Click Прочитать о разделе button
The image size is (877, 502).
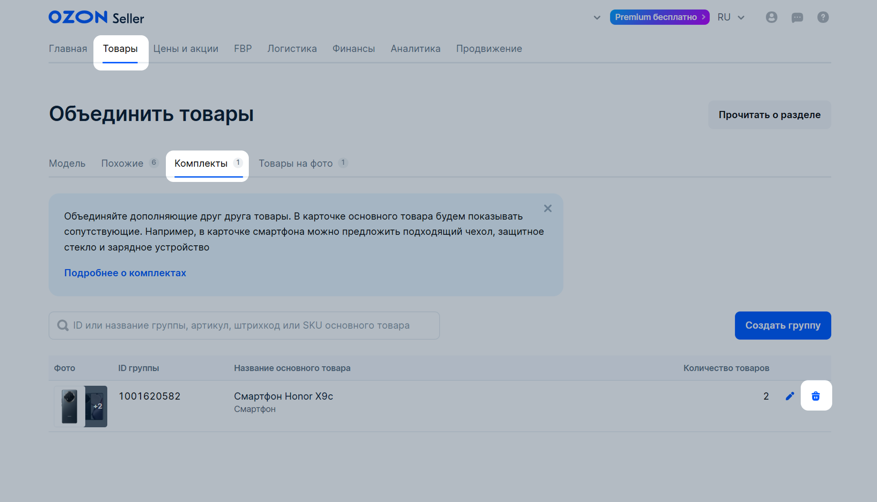tap(769, 115)
